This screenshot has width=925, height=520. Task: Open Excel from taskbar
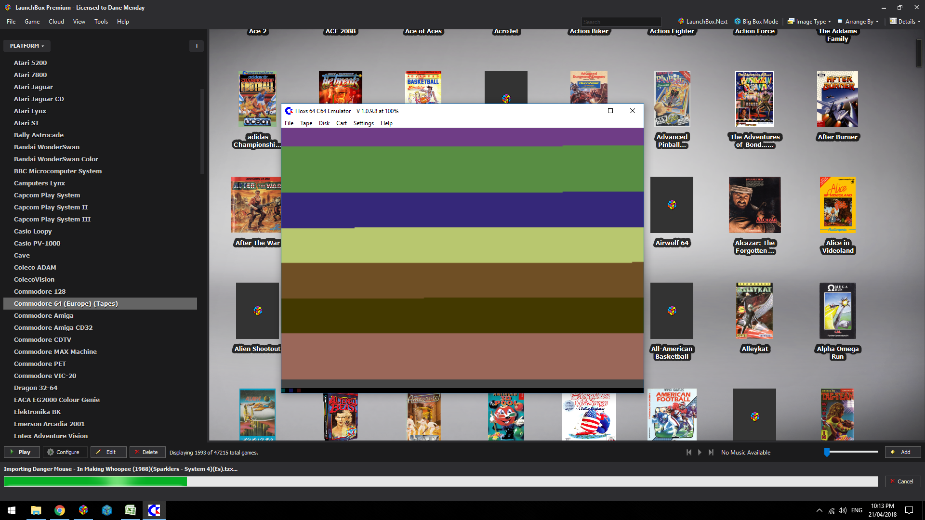130,510
